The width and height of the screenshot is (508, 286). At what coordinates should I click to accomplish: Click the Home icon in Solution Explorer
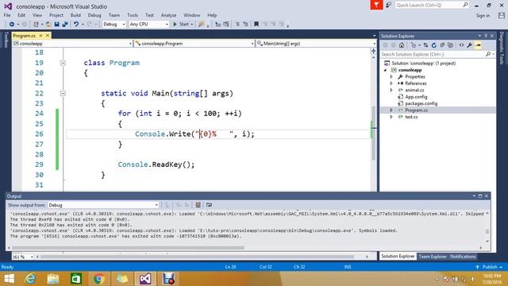[x=402, y=45]
